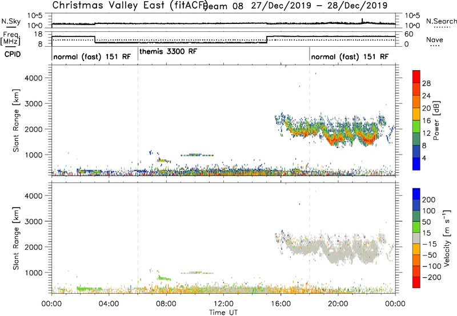Click the 'N.Search' legend label
Screen dimensions: 457x316
click(441, 21)
